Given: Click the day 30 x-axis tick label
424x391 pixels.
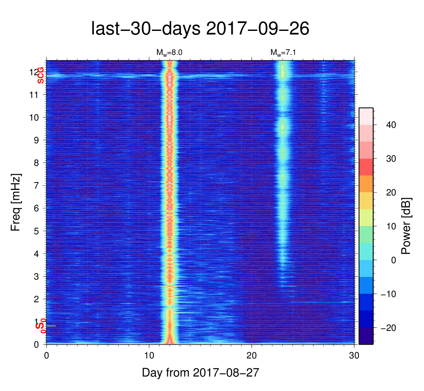Looking at the screenshot, I should point(354,356).
